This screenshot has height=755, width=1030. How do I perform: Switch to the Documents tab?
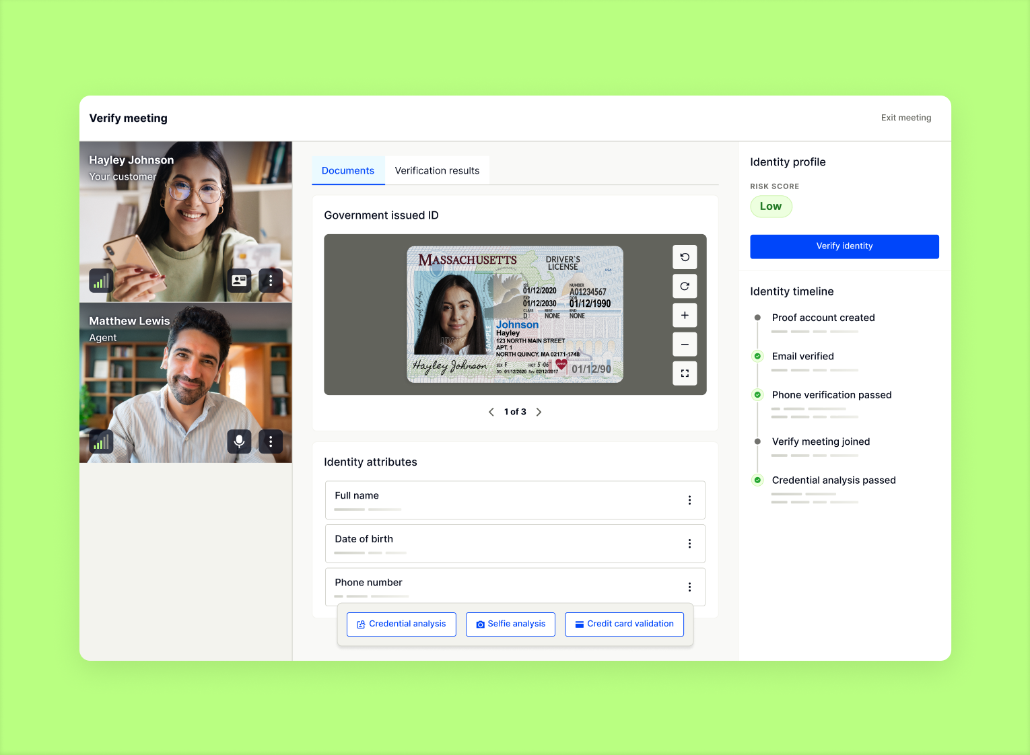coord(348,171)
